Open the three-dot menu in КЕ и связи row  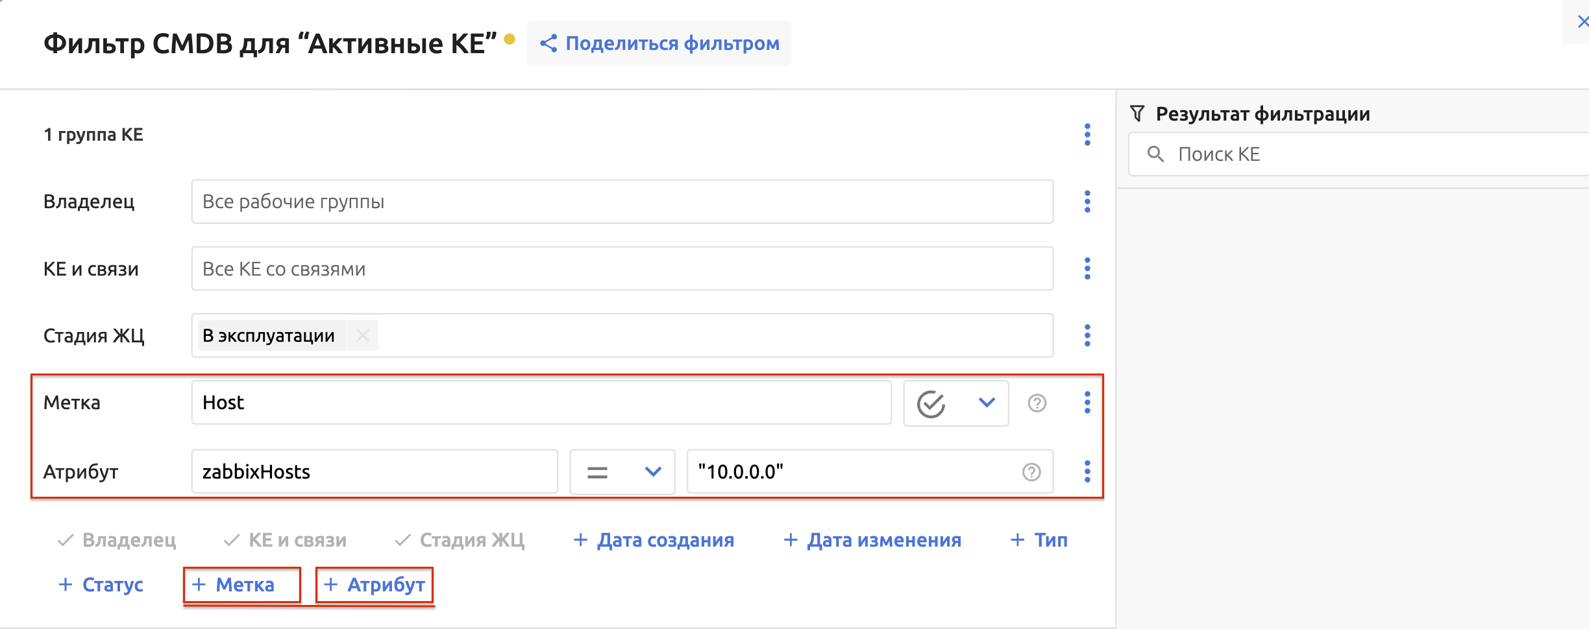coord(1087,268)
